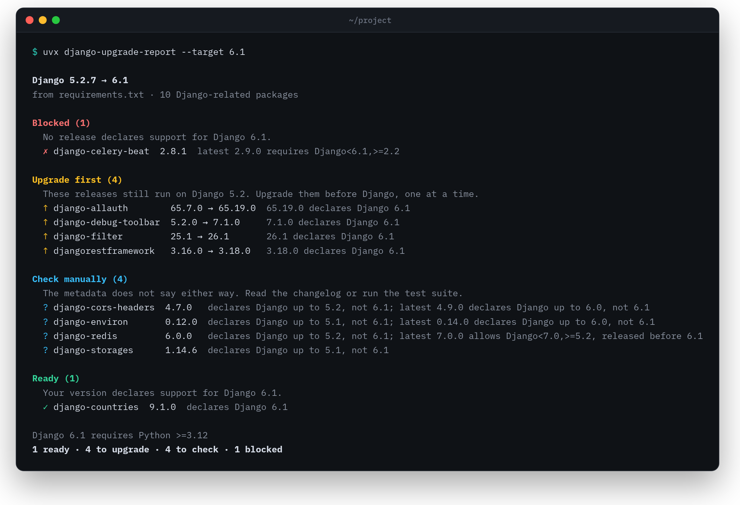Click 'Django 6.1 requires Python >=3.12'
The height and width of the screenshot is (505, 740).
120,435
